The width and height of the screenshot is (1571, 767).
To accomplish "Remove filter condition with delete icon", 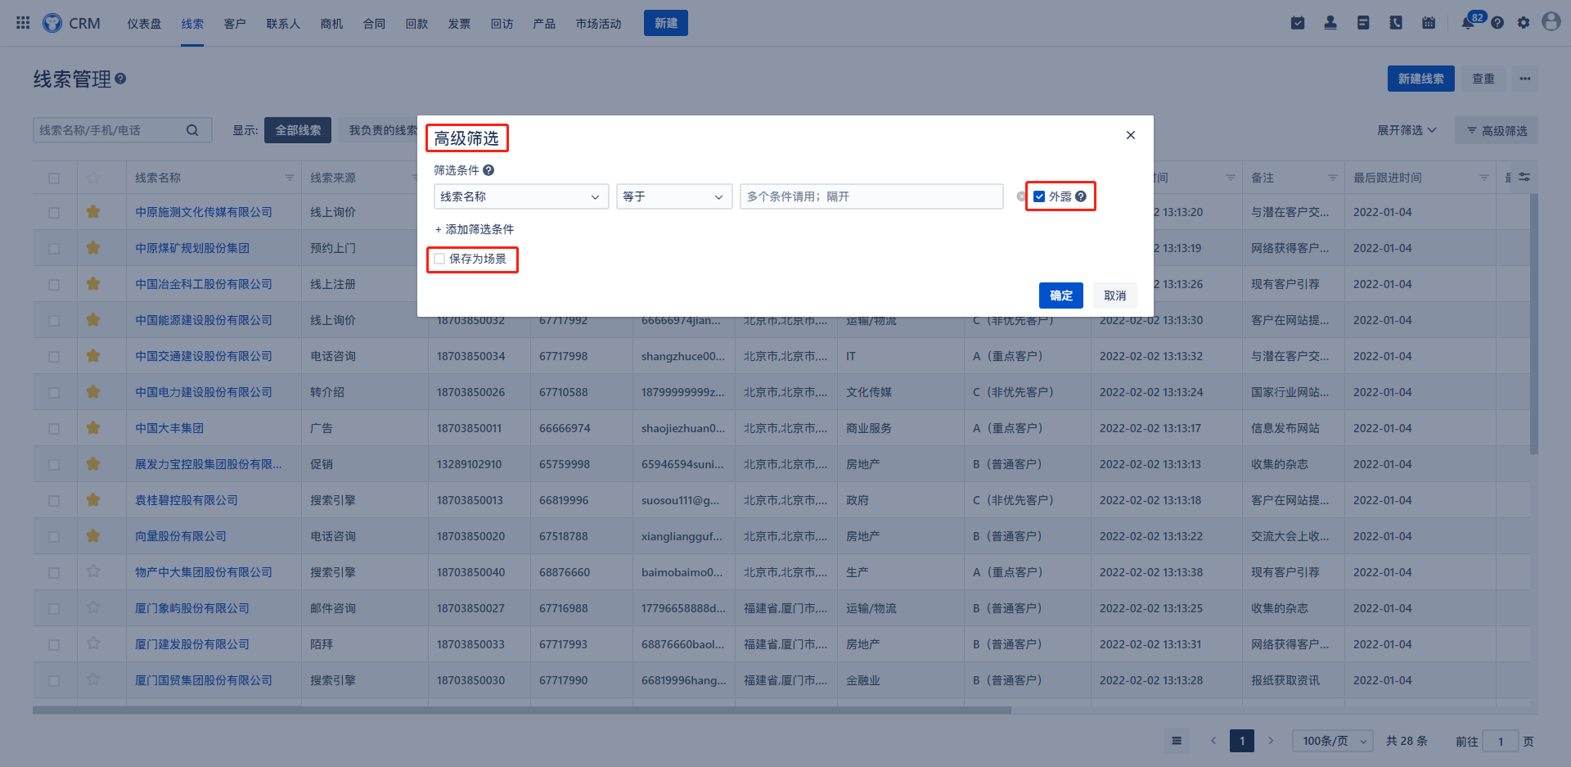I will pyautogui.click(x=1020, y=196).
